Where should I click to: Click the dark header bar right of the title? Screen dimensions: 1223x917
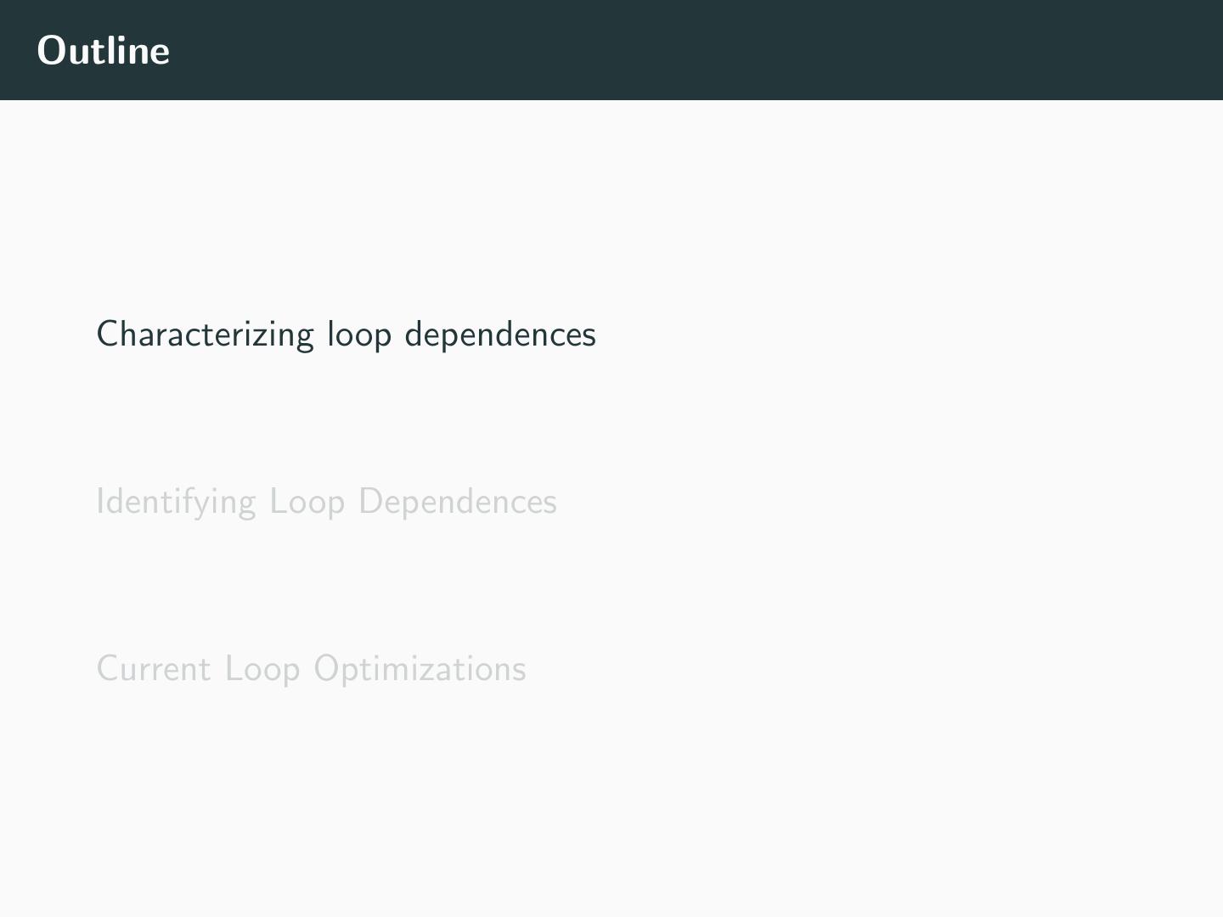[679, 50]
